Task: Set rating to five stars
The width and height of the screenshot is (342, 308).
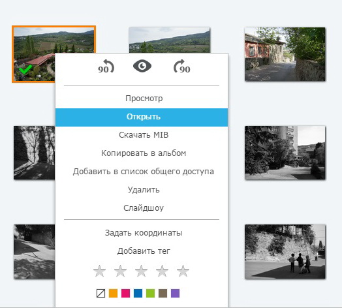Action: (183, 271)
